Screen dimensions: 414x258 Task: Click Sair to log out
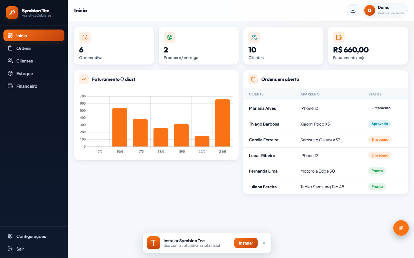pyautogui.click(x=34, y=249)
